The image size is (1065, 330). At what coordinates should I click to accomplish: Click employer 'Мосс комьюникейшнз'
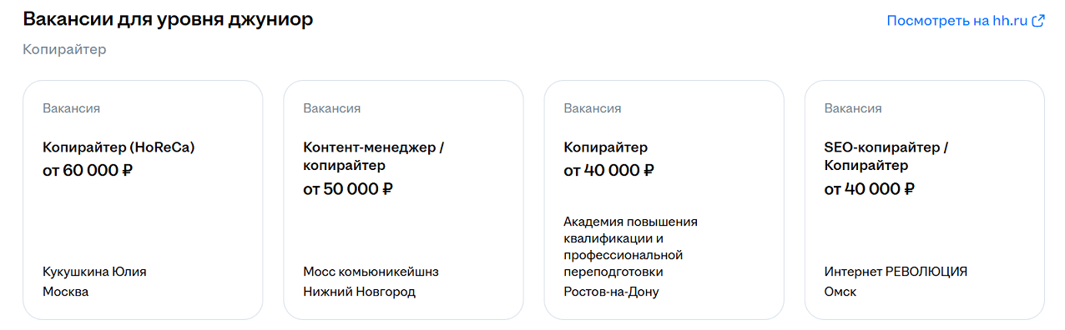[371, 272]
